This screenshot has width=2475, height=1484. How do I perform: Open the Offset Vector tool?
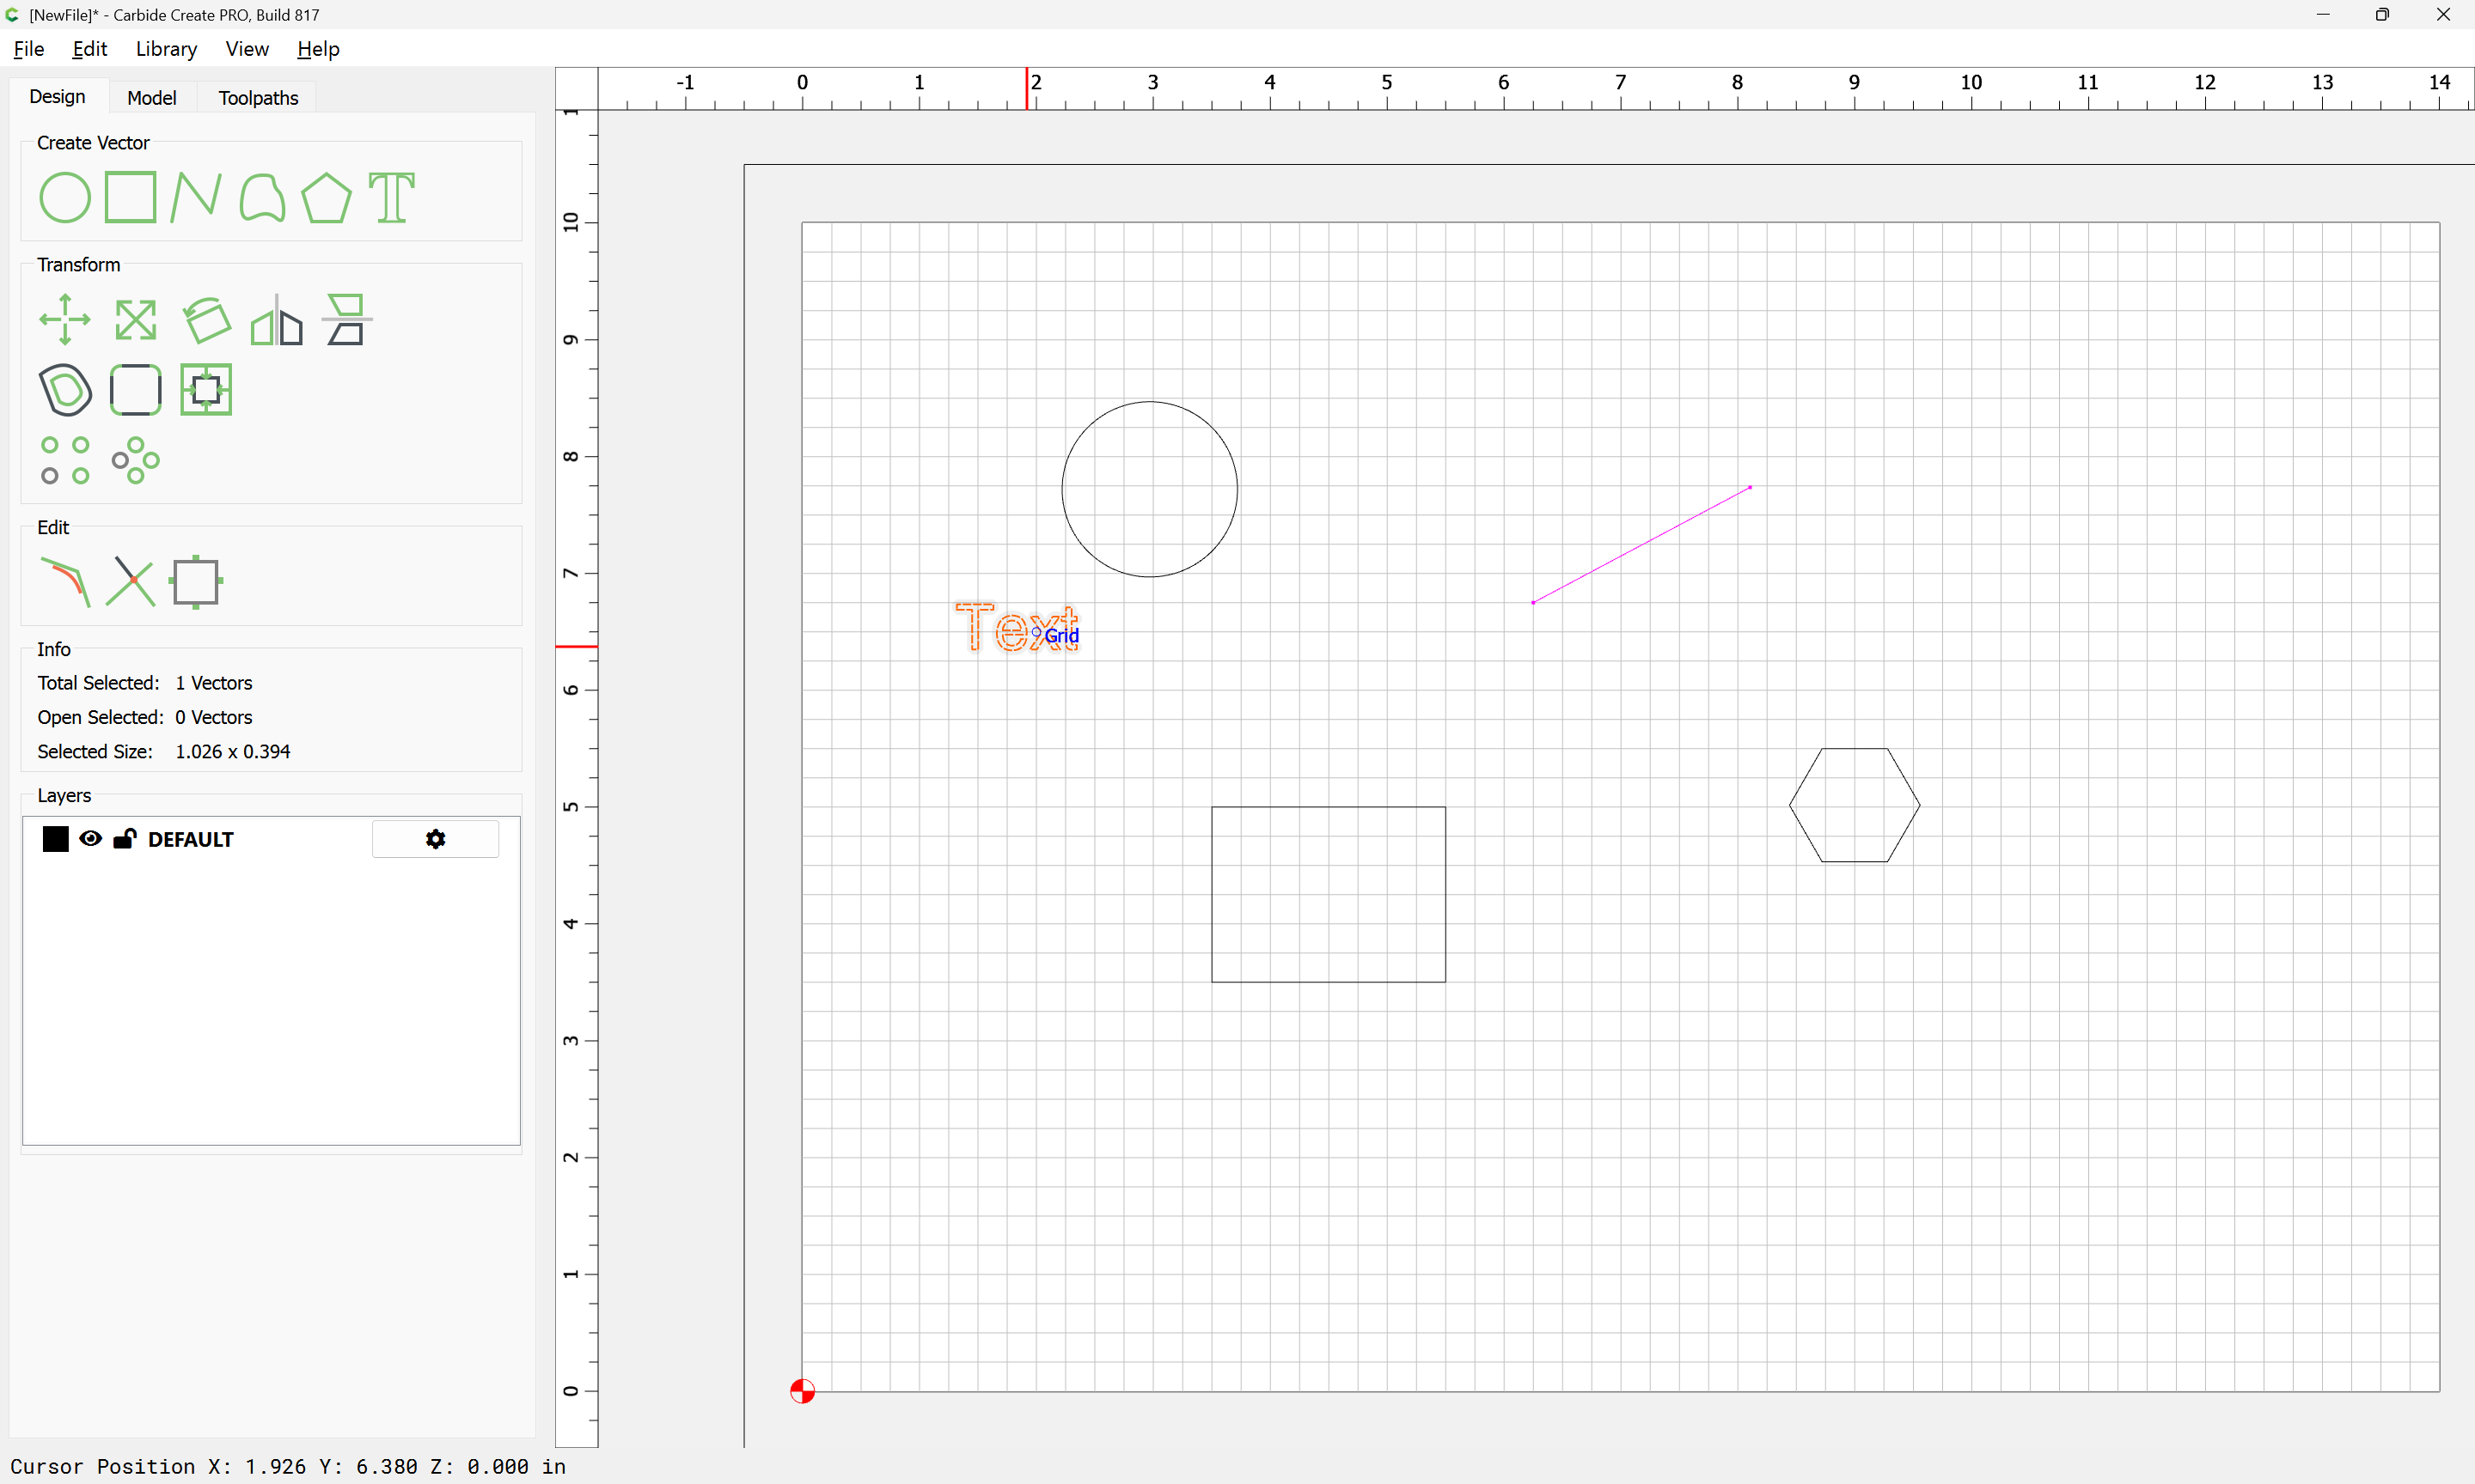(x=65, y=390)
